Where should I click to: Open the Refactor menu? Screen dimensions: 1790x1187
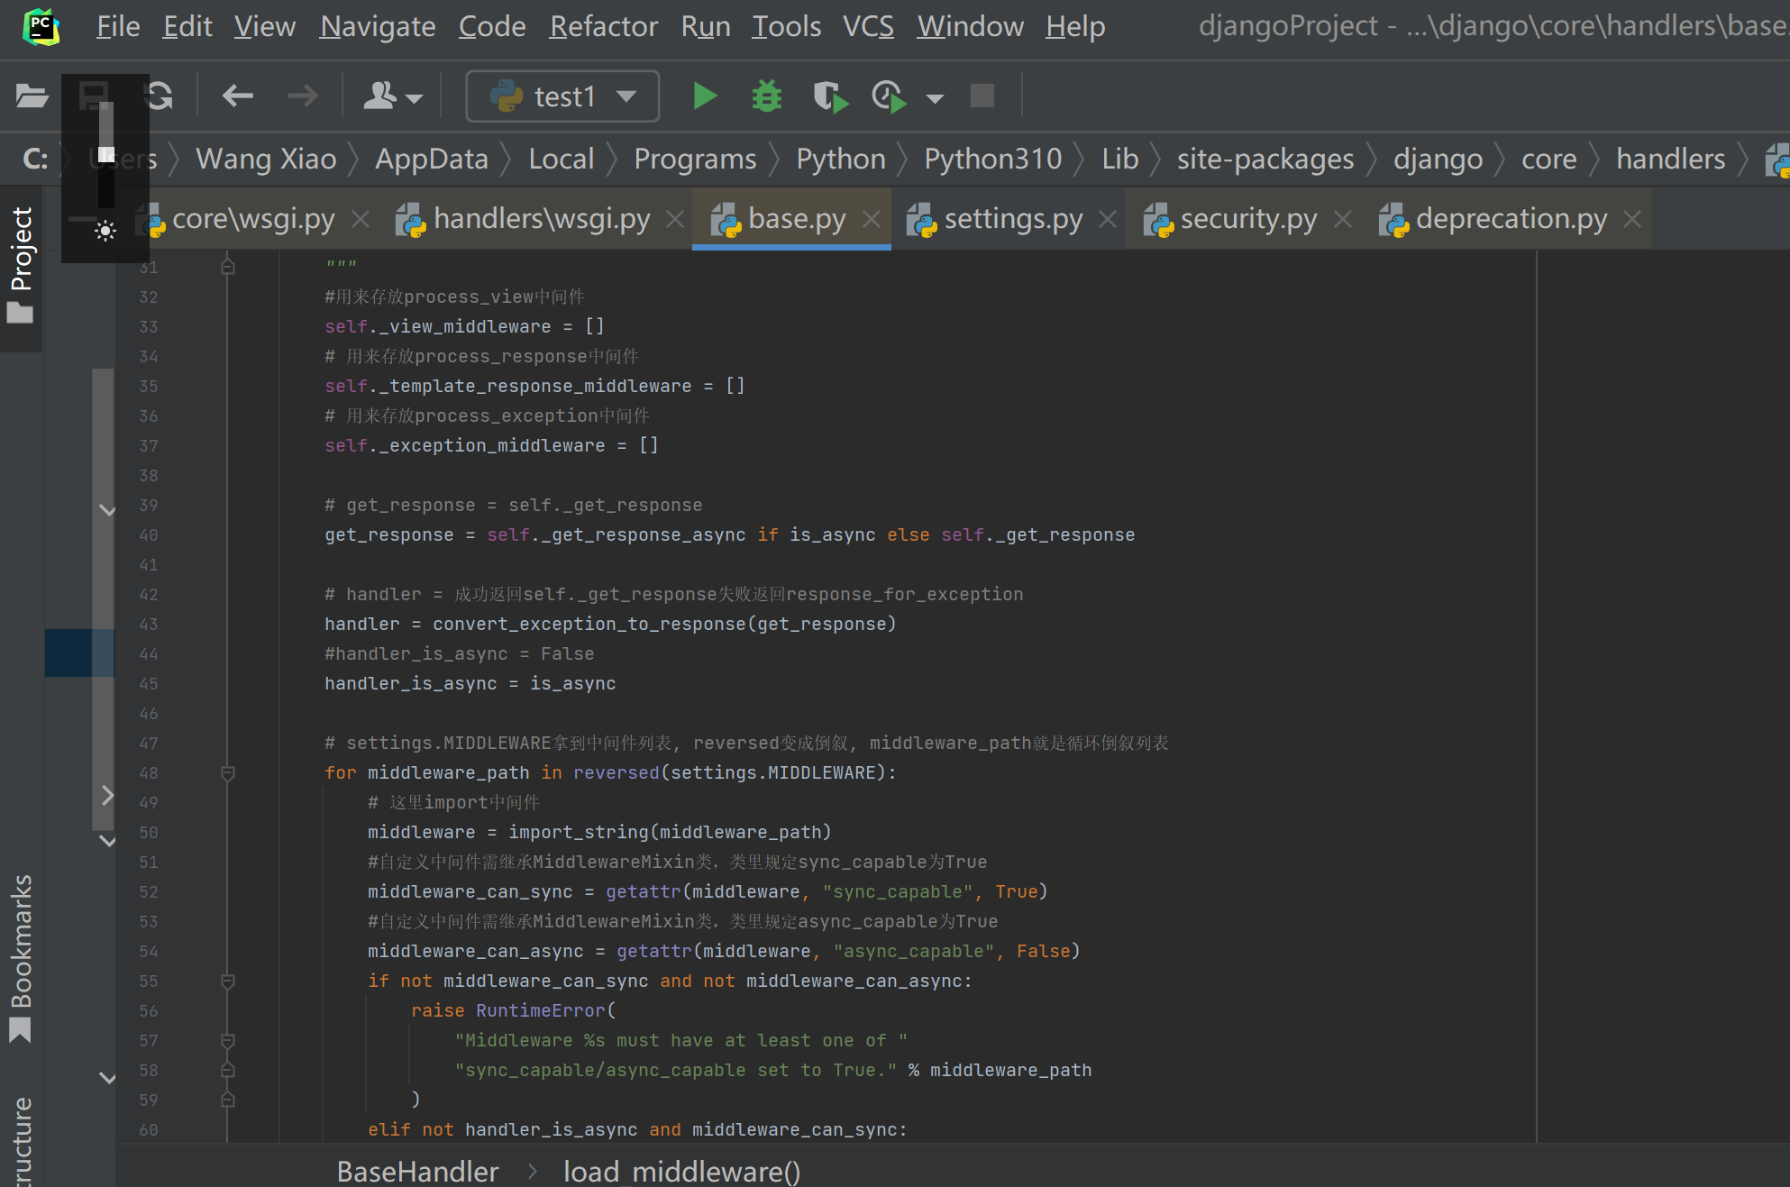[x=603, y=26]
